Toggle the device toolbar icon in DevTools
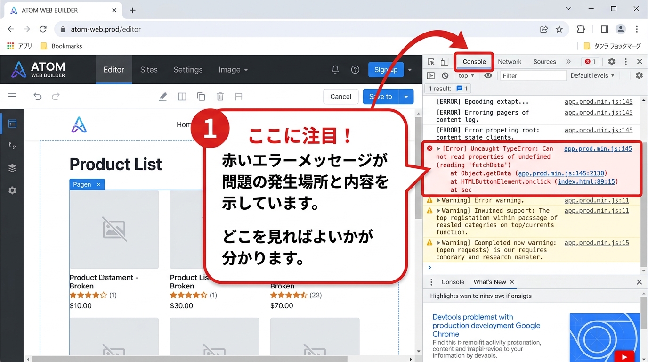 click(444, 62)
